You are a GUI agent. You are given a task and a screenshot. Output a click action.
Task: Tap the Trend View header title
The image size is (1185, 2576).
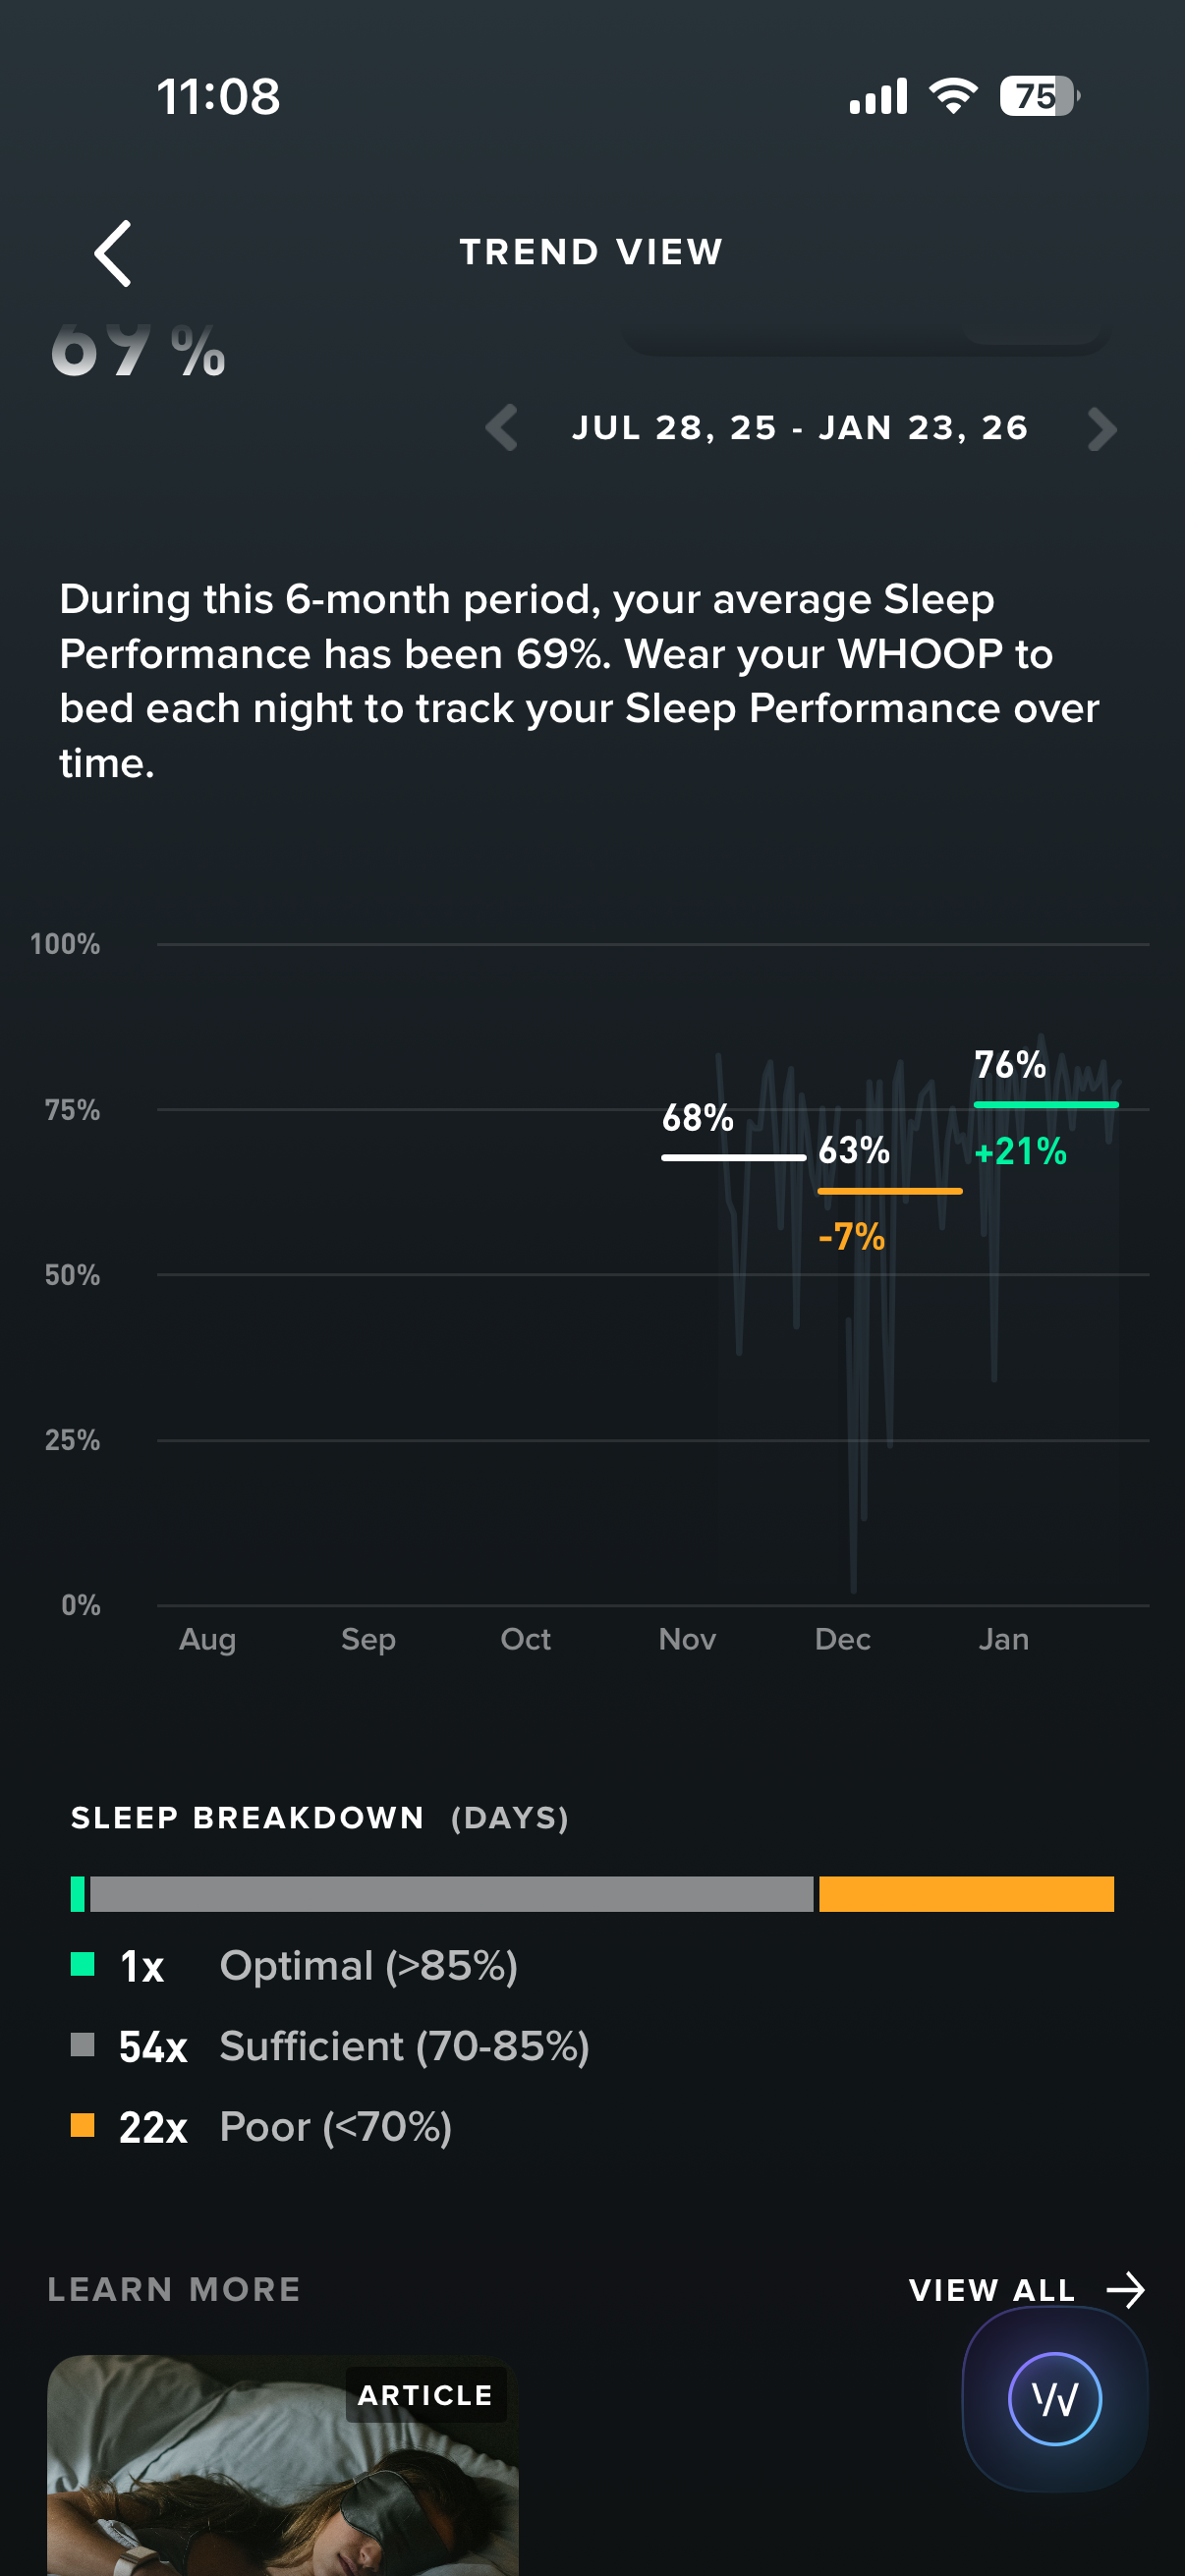(591, 252)
